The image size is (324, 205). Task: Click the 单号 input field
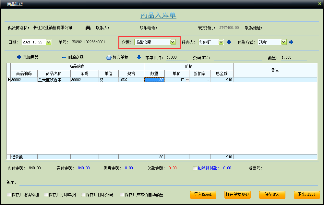click(x=94, y=42)
